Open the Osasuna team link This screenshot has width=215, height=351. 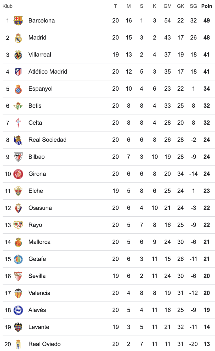(x=40, y=208)
